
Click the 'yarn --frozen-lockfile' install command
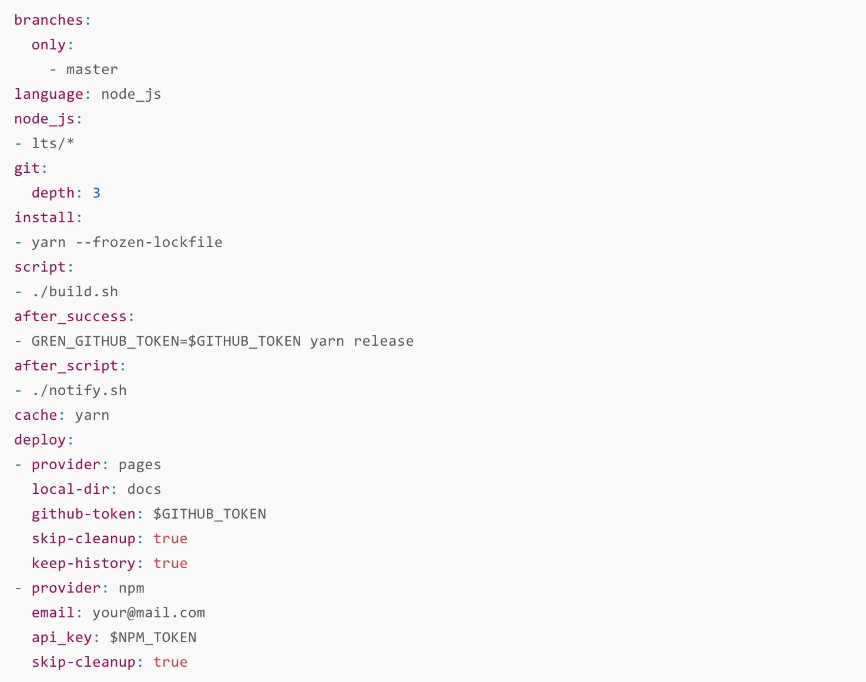127,242
